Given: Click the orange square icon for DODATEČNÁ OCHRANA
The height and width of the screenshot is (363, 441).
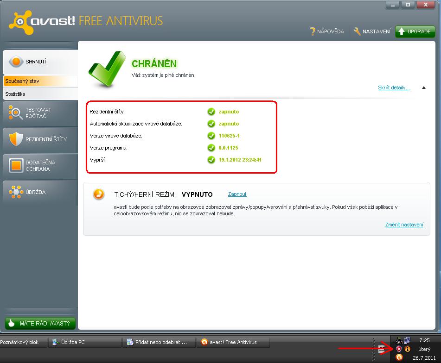Looking at the screenshot, I should click(16, 165).
